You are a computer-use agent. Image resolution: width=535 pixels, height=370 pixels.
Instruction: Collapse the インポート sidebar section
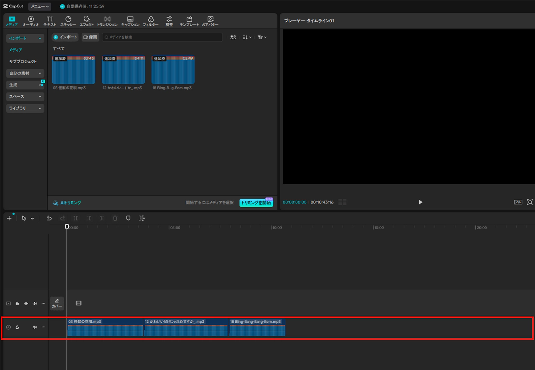[25, 38]
